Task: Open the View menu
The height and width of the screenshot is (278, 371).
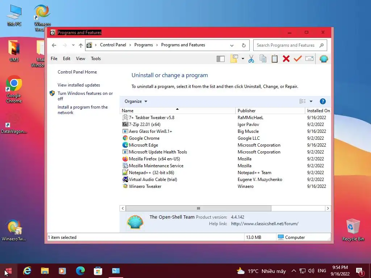Action: pos(80,59)
